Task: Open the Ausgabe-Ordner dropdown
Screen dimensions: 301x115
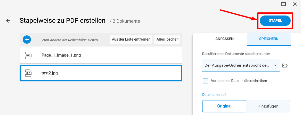Action: [x=241, y=65]
